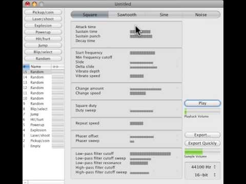Select row 6 Hit/hurt in the list
Screen dimensions: 246x184
click(44, 120)
